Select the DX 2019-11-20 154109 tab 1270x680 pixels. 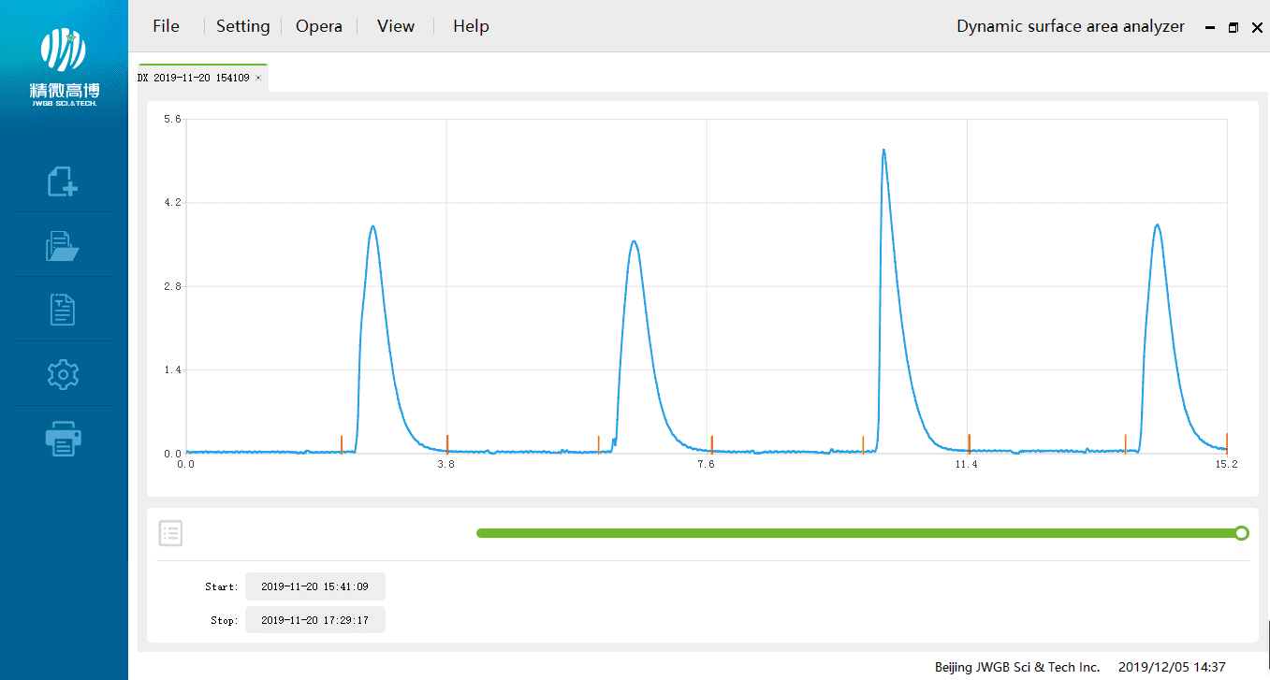click(x=194, y=79)
